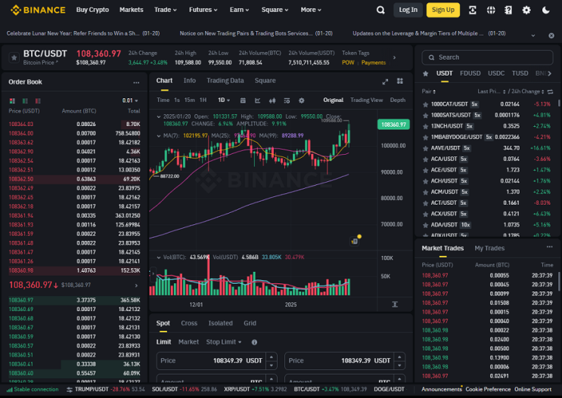This screenshot has height=398, width=562.
Task: Open the language globe icon
Action: 491,10
